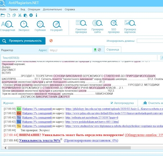Open www.pdau.edu.ua match link

(114, 113)
